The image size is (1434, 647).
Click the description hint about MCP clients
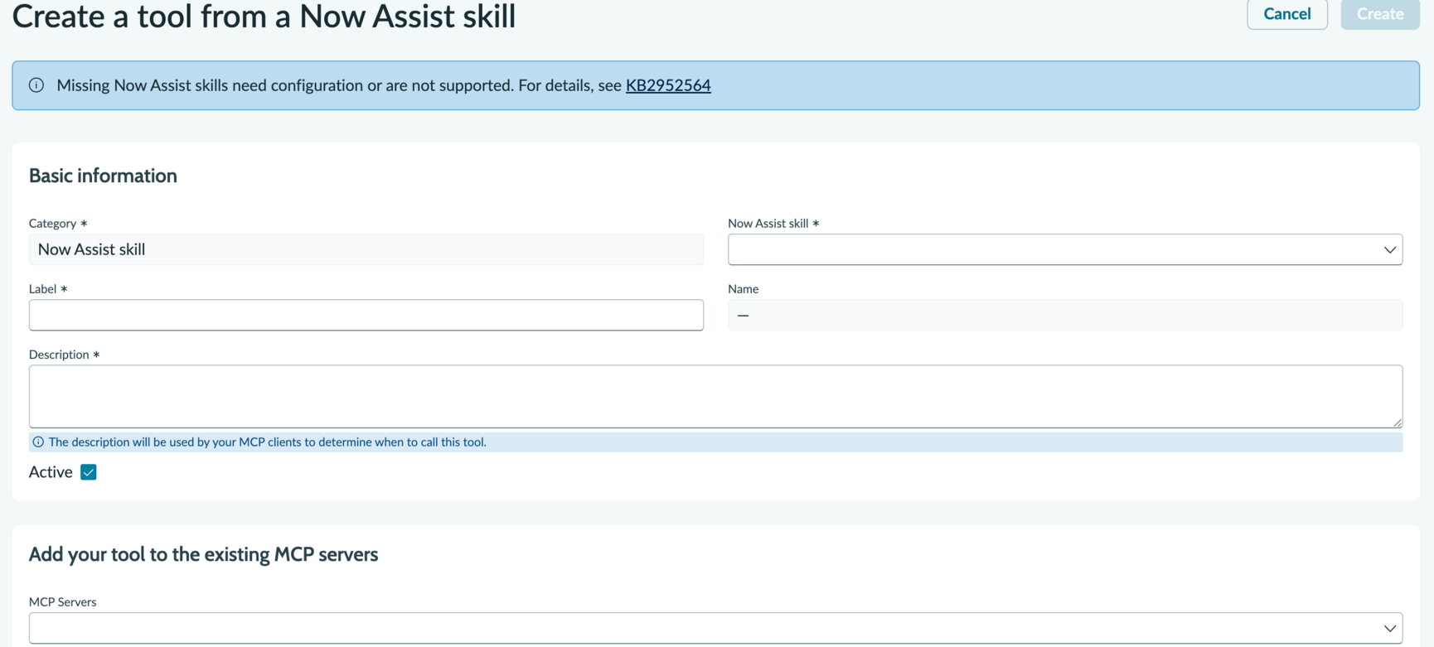pyautogui.click(x=267, y=442)
